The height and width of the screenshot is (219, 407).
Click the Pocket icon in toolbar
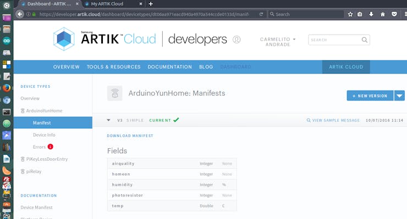(x=394, y=14)
